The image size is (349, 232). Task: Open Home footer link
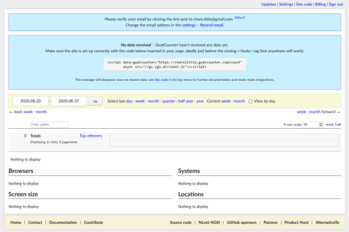(16, 223)
